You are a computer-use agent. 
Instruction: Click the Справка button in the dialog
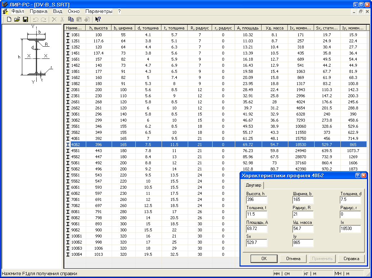351,259
